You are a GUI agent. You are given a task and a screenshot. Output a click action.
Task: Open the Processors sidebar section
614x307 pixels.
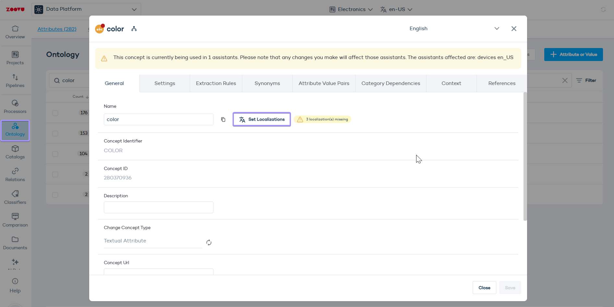(x=15, y=107)
